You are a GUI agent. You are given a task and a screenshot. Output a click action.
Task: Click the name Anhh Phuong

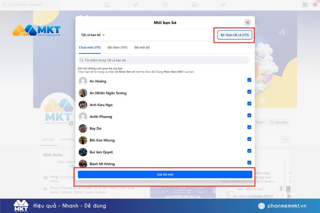point(101,116)
